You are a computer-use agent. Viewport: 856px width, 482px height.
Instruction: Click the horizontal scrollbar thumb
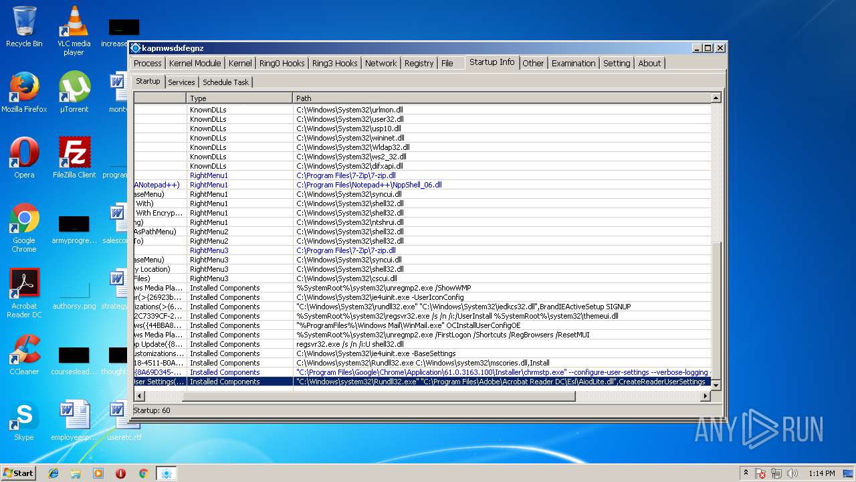point(379,396)
